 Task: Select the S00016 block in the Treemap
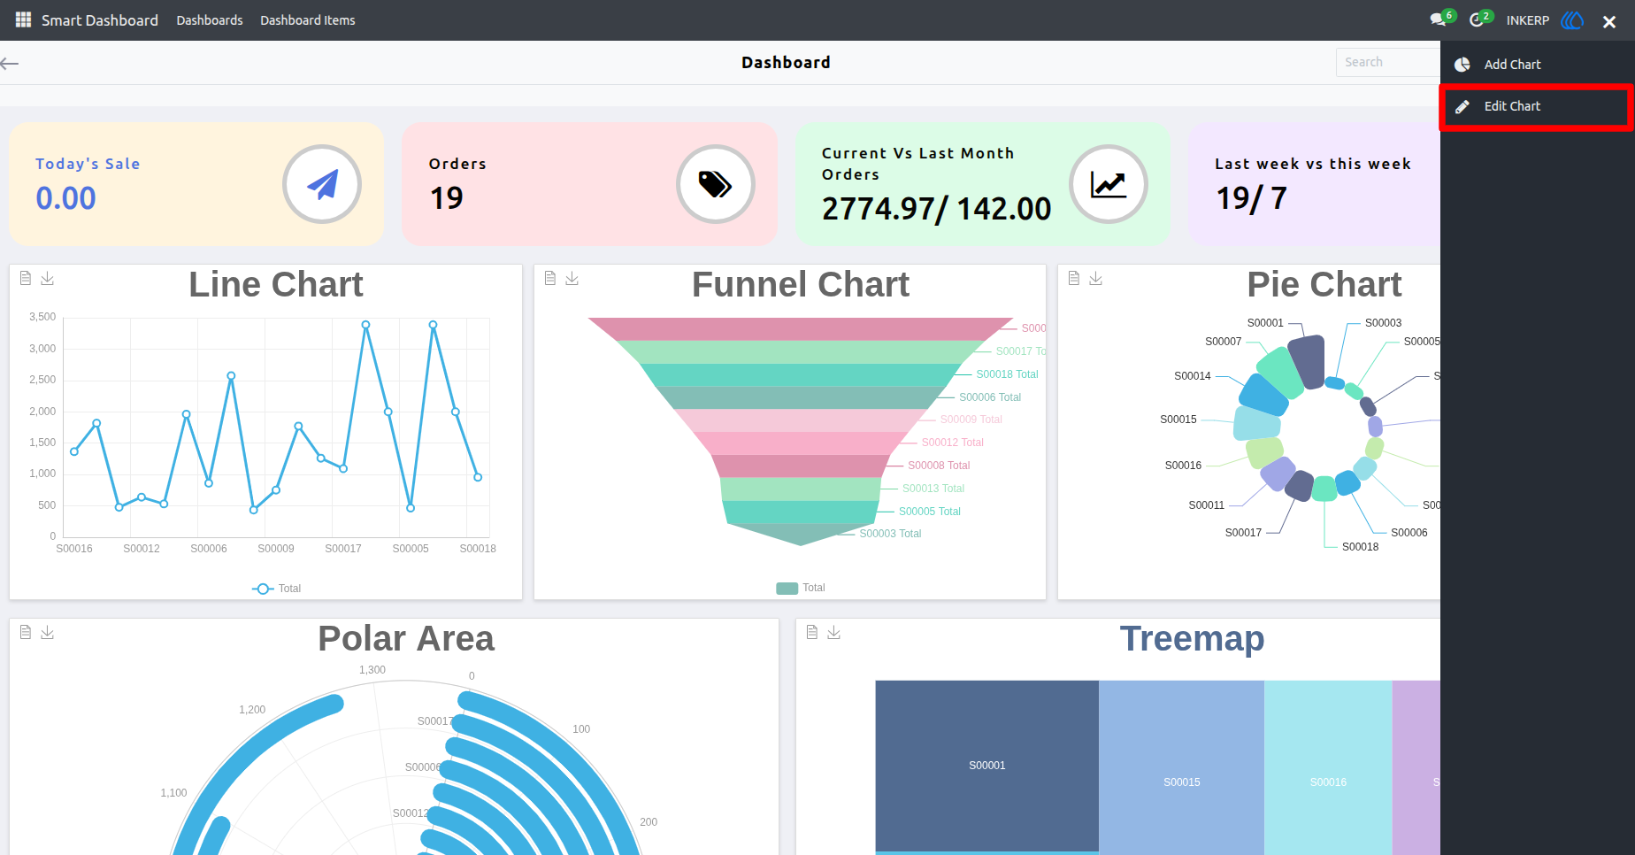tap(1328, 767)
